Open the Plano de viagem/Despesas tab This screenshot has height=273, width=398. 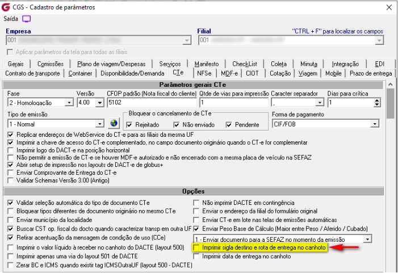click(111, 64)
